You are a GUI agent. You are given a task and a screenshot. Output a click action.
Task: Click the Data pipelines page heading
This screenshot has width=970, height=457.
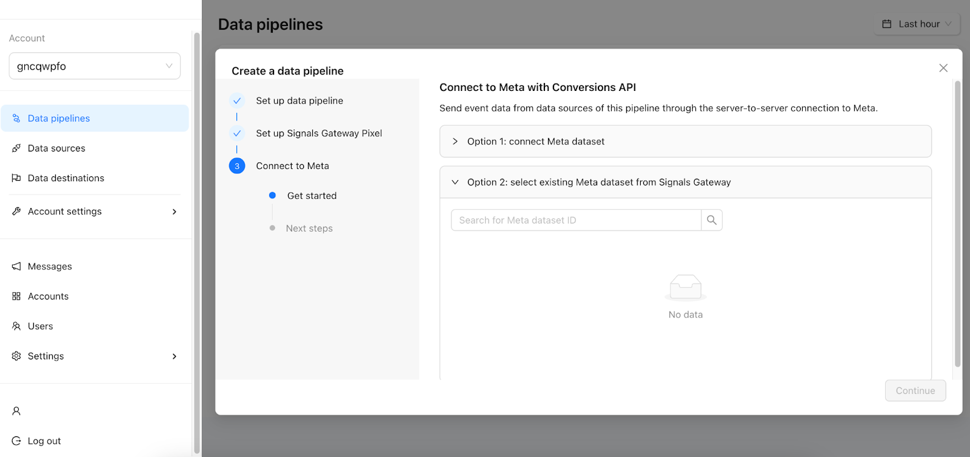[x=270, y=24]
